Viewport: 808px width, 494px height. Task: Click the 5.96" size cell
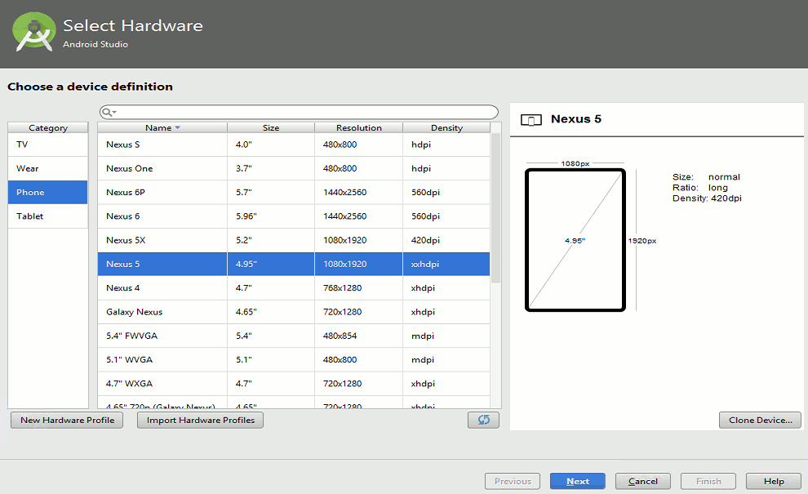[x=270, y=216]
